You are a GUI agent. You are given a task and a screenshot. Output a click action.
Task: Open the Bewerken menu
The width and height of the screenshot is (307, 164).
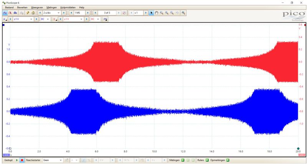coord(22,7)
